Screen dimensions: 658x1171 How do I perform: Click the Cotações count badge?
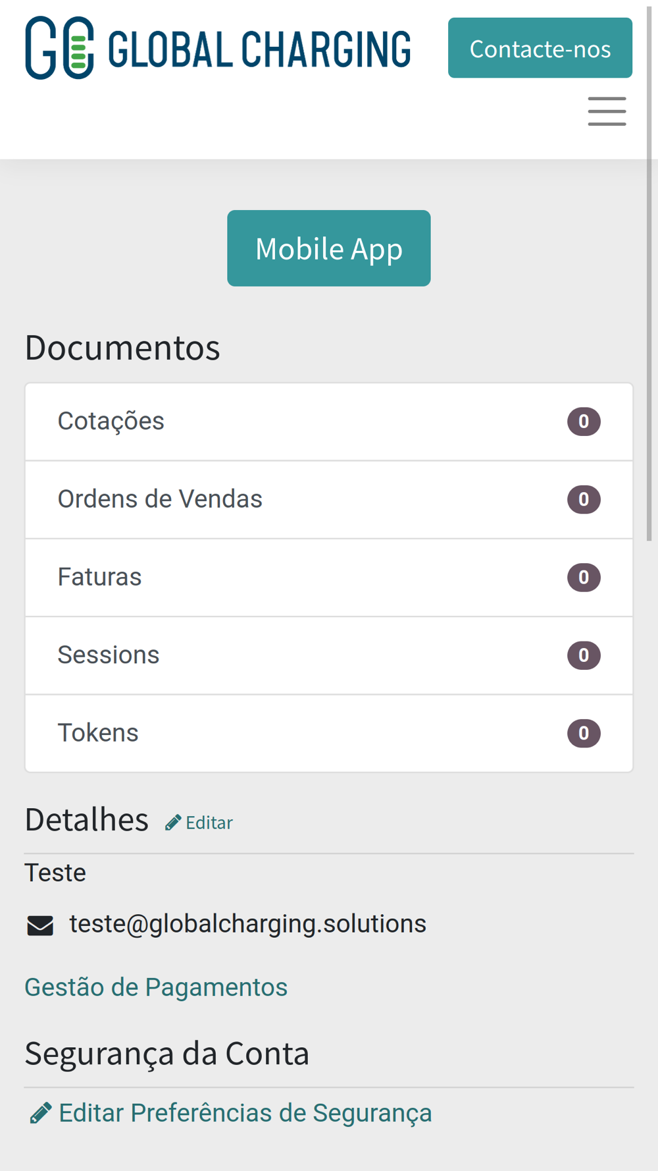pos(584,422)
